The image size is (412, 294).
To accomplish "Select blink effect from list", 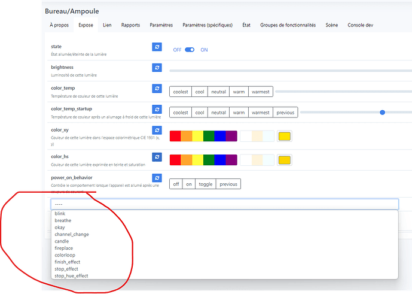I will (225, 213).
